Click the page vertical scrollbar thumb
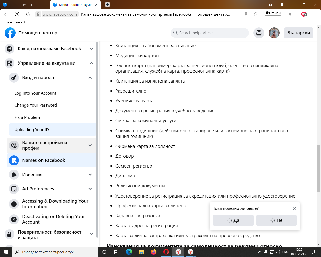 (x=319, y=169)
